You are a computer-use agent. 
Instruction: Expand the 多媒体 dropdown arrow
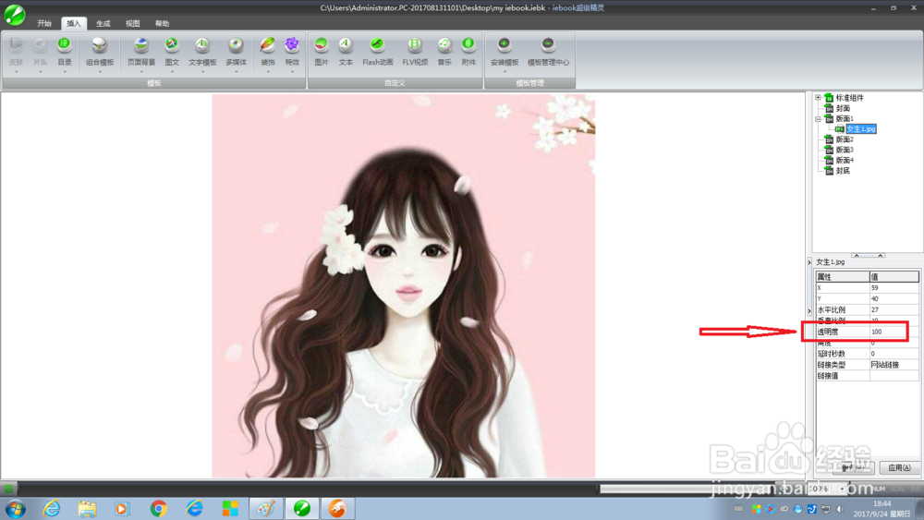(x=237, y=72)
